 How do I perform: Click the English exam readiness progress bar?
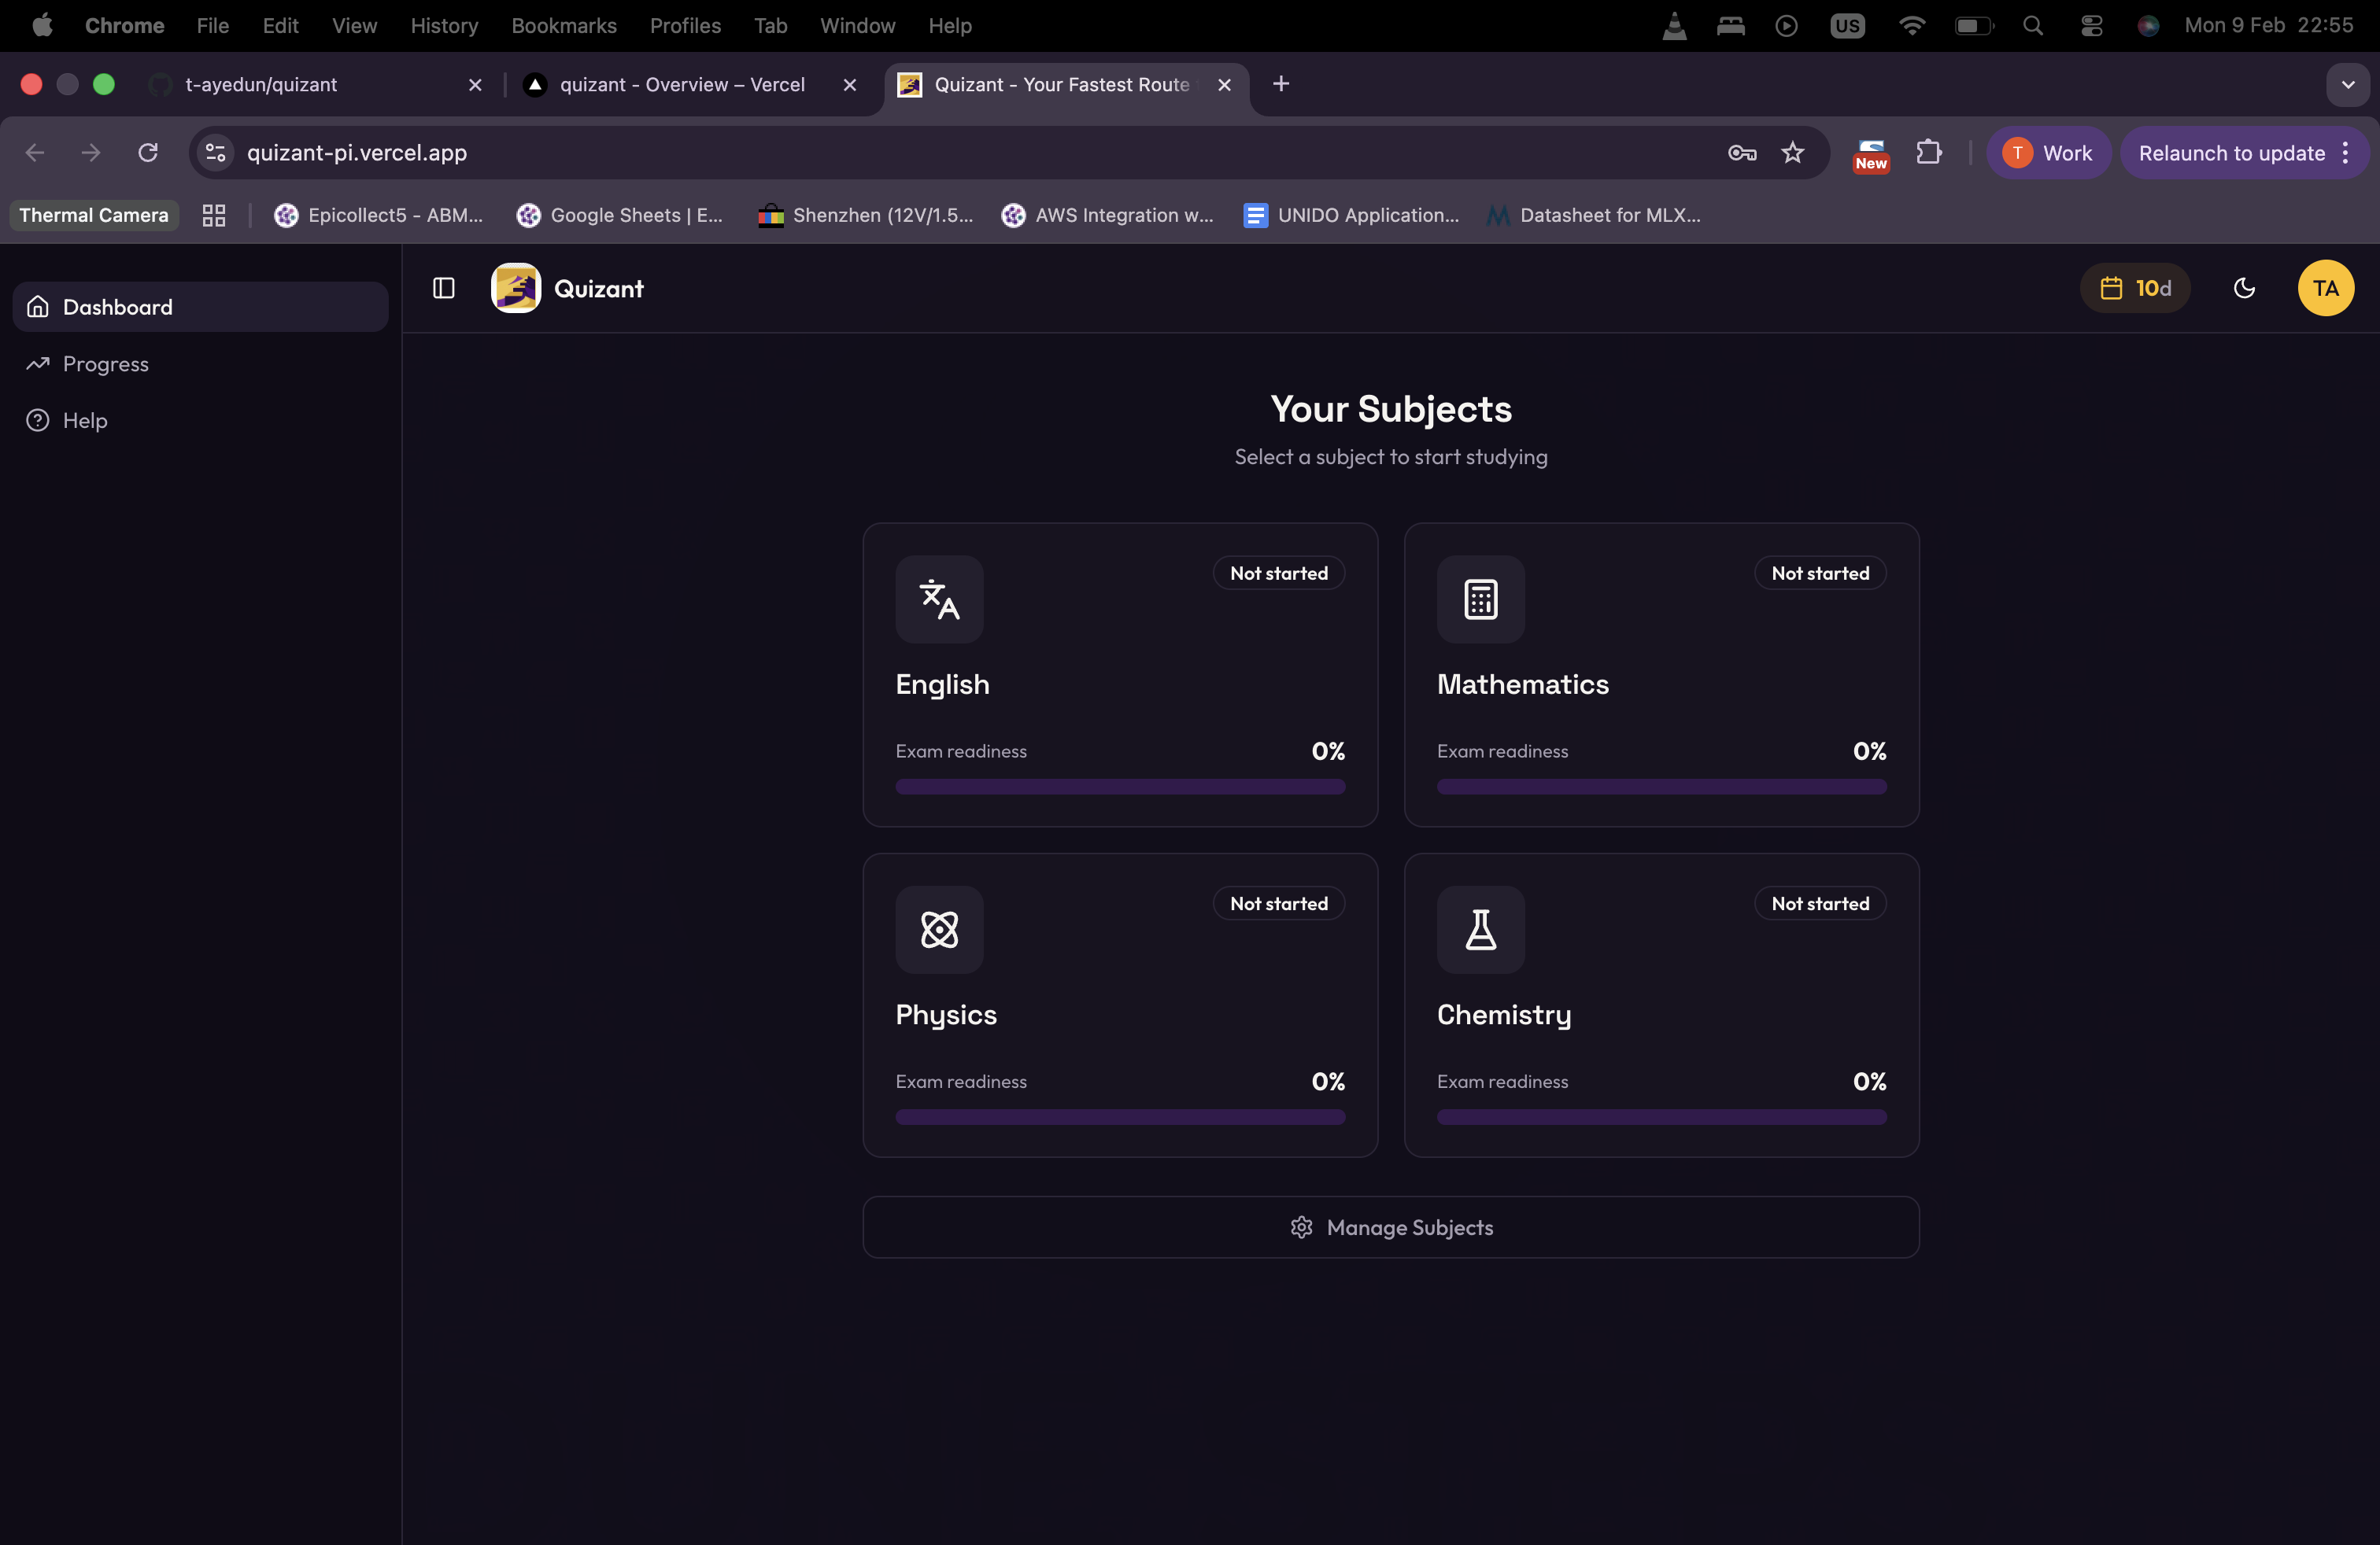[x=1119, y=787]
